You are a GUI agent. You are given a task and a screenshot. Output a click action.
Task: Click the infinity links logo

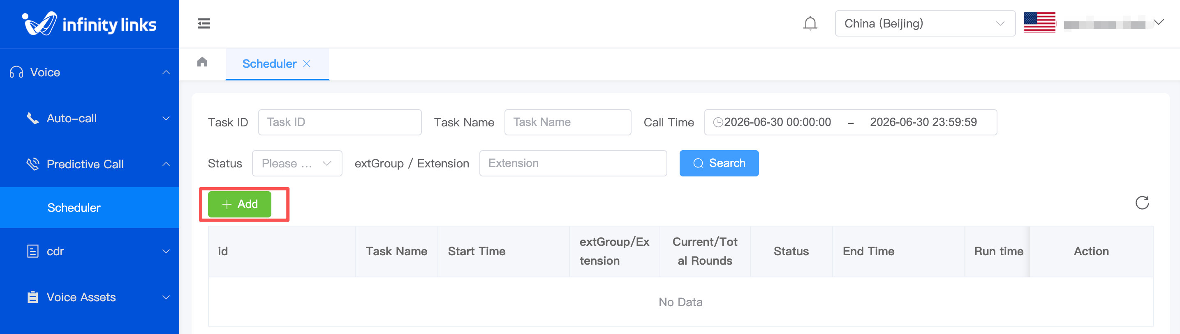[x=89, y=24]
